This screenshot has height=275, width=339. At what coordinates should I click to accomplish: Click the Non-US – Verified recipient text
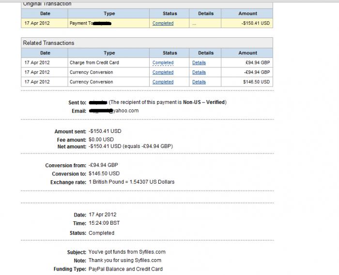point(204,102)
